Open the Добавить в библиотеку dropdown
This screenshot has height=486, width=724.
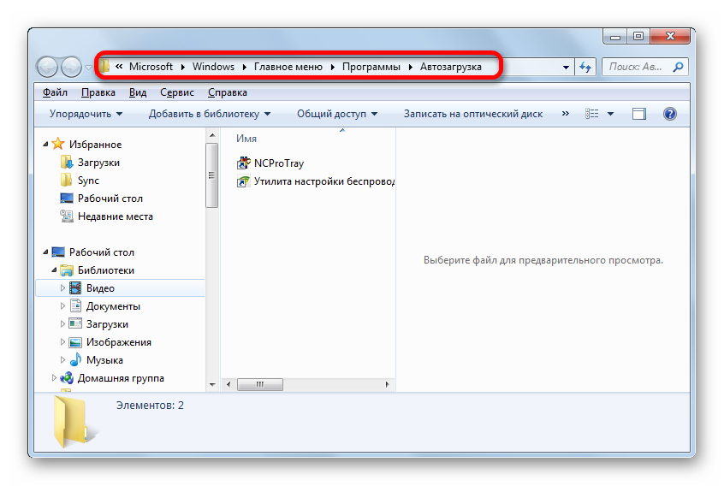[209, 114]
